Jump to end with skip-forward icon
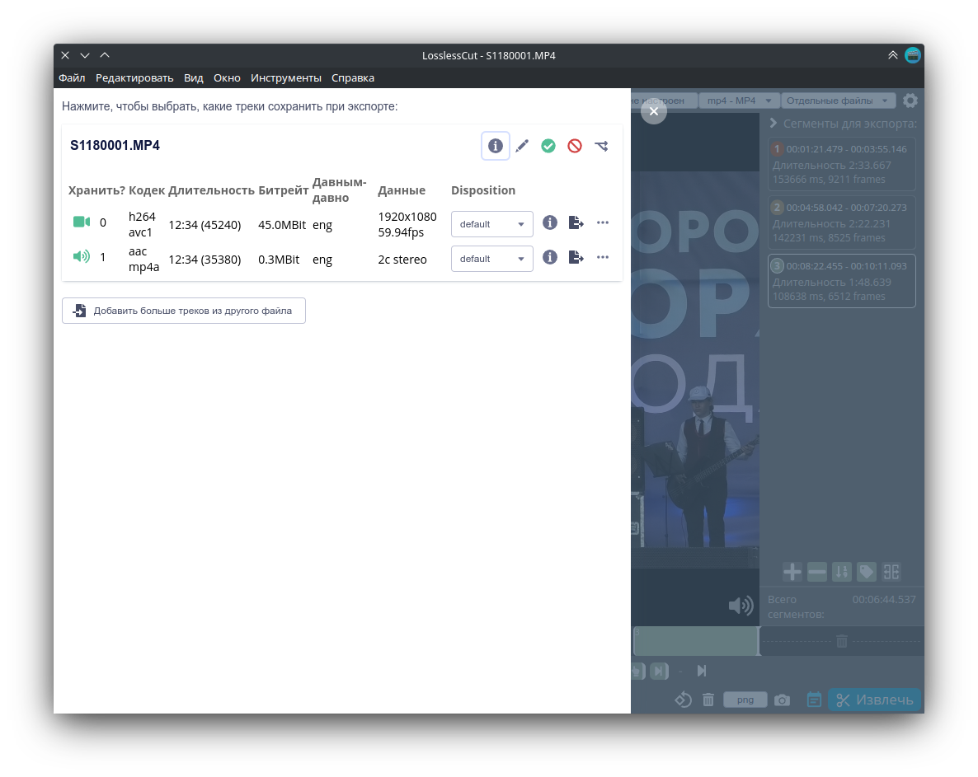The height and width of the screenshot is (777, 978). [x=702, y=671]
